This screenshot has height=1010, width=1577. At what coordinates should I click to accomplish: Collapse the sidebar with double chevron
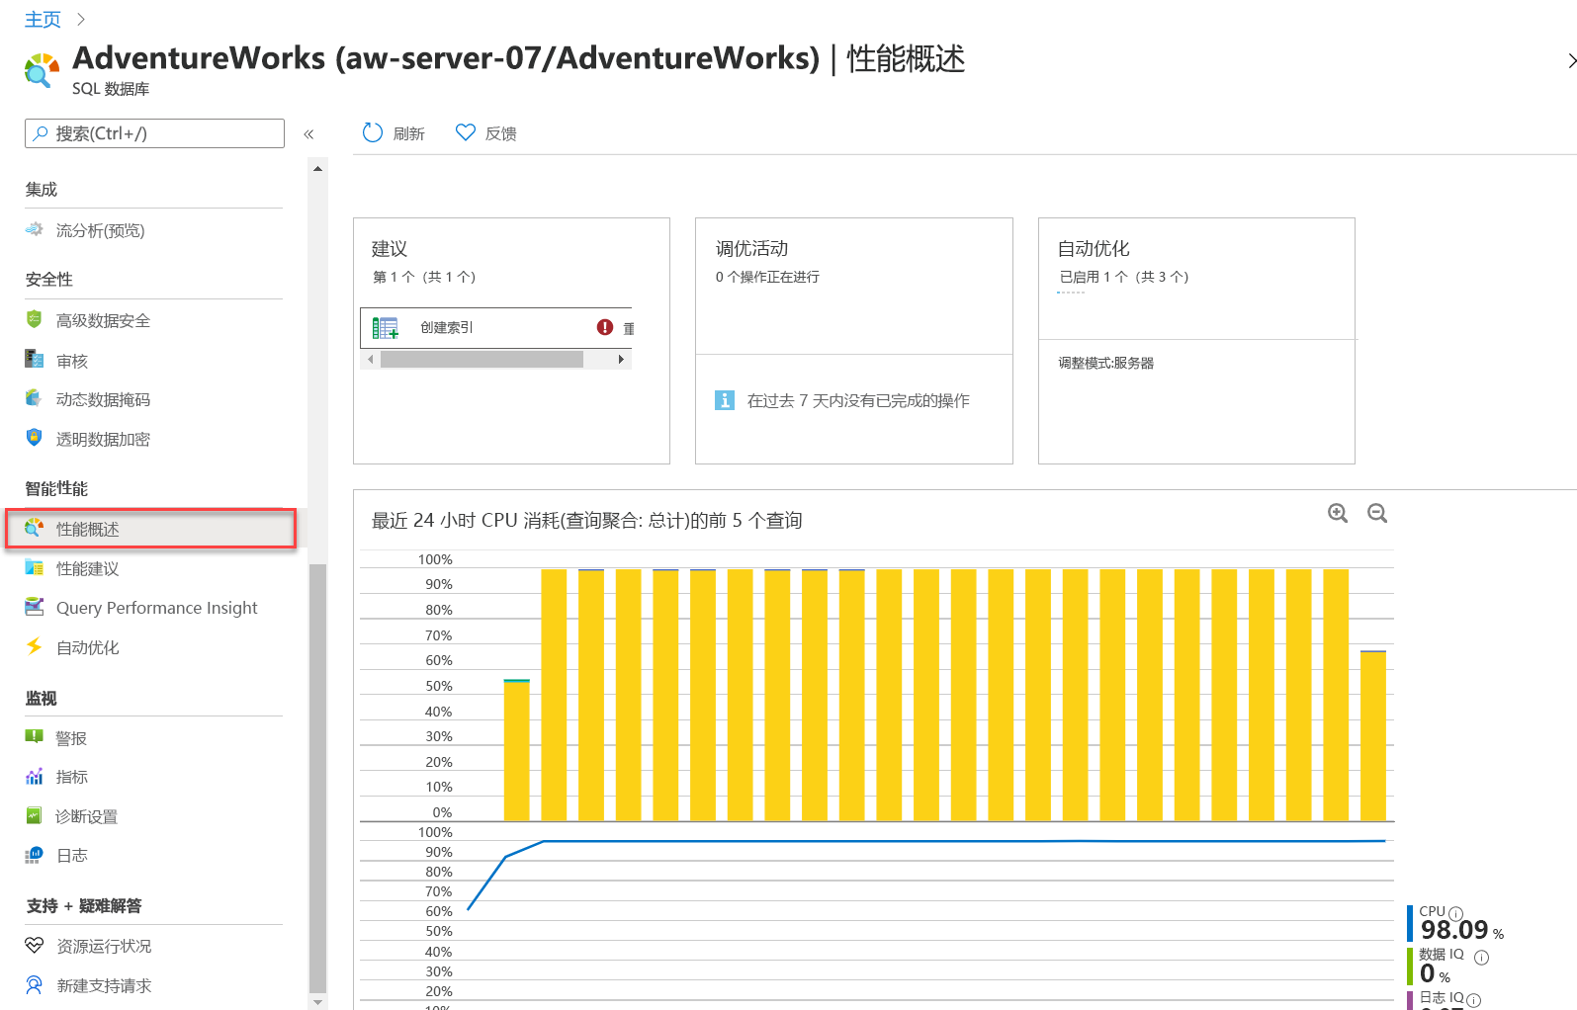[x=308, y=133]
